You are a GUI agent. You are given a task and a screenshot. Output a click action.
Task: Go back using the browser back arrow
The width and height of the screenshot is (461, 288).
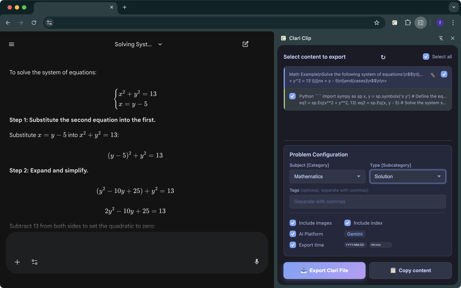point(8,23)
